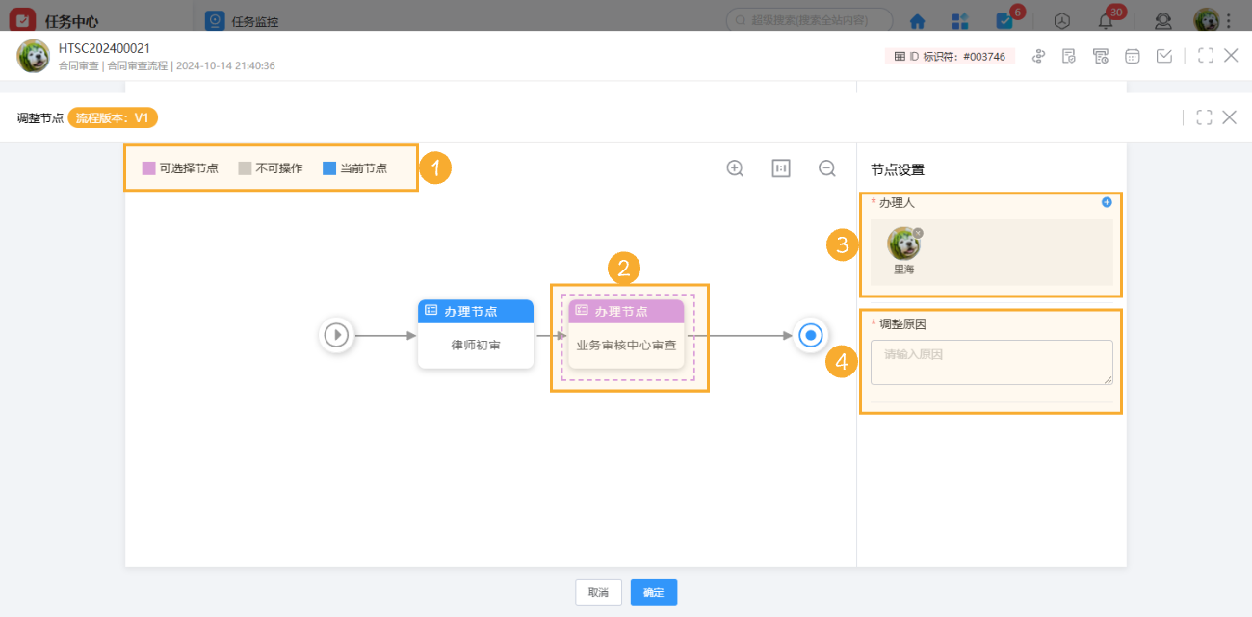Click the document approval icon near the header

point(1069,56)
